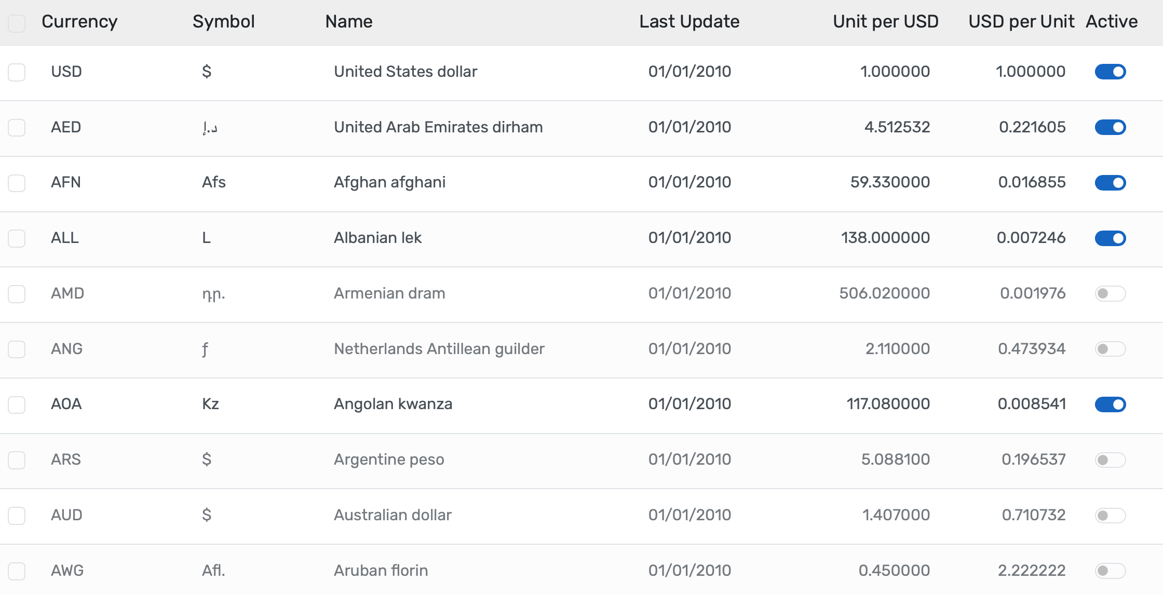The width and height of the screenshot is (1163, 594).
Task: Enable the Aruban florin currency
Action: 1110,571
